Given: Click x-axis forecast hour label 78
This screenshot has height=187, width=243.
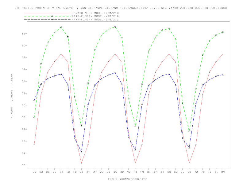Looking at the screenshot, I should coord(209,172).
